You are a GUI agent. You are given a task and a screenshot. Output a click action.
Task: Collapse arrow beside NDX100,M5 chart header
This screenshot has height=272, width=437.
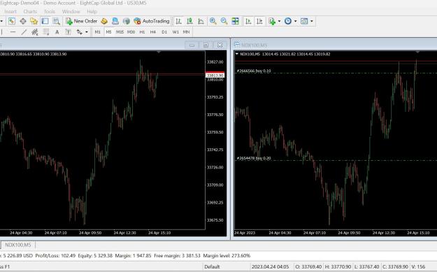pos(237,54)
